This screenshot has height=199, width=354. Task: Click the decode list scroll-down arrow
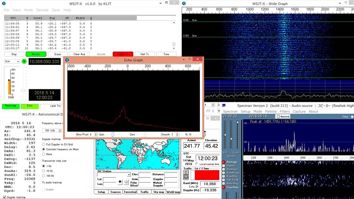click(x=174, y=48)
